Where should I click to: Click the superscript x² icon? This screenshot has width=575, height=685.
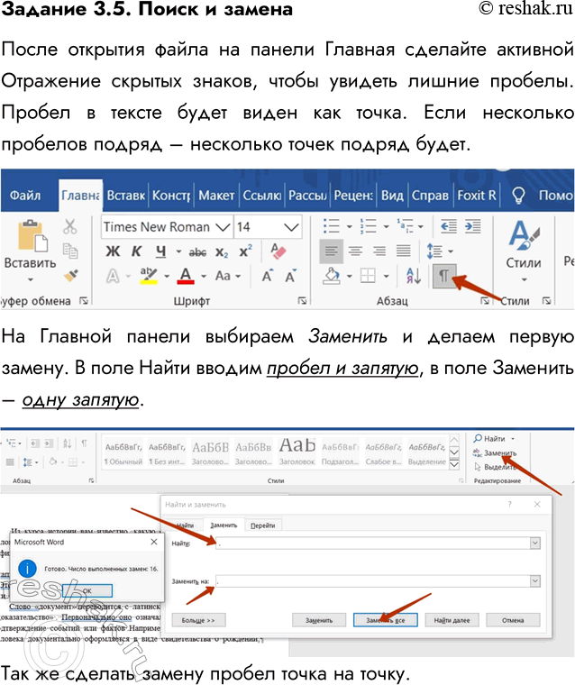point(245,252)
